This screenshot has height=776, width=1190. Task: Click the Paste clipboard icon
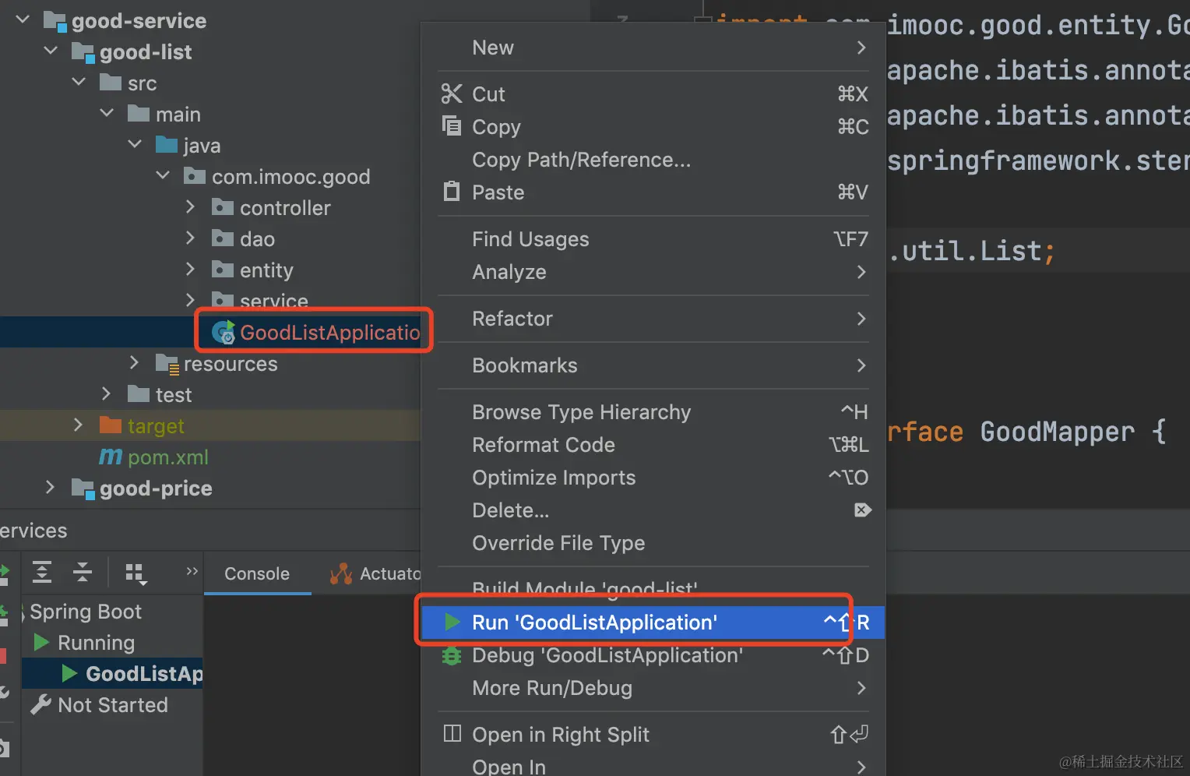tap(452, 191)
